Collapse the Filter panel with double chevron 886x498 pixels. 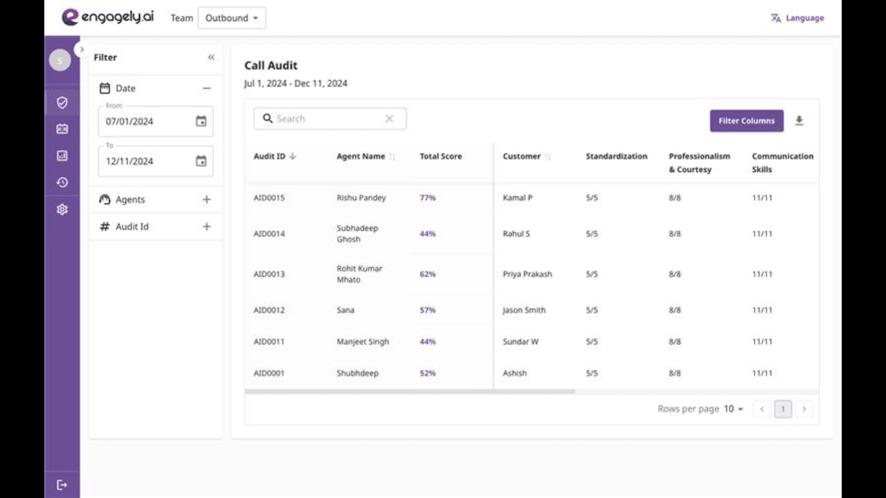click(211, 57)
